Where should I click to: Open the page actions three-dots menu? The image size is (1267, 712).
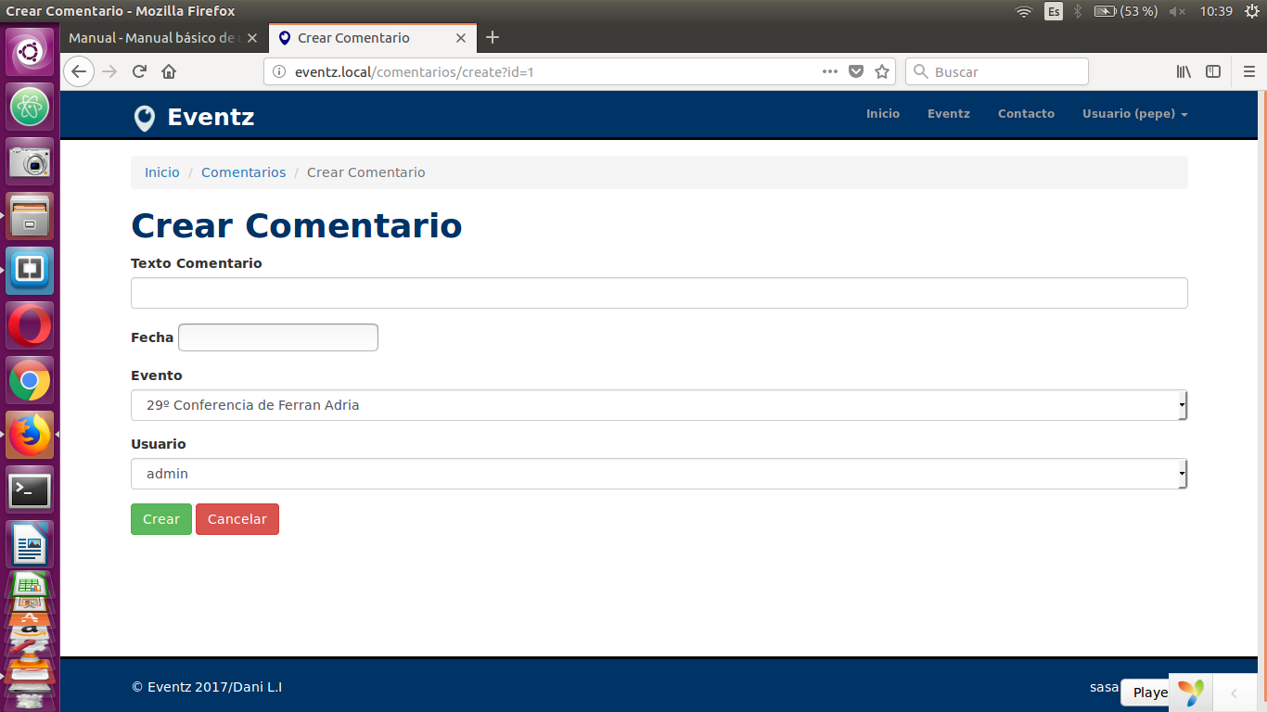click(830, 71)
